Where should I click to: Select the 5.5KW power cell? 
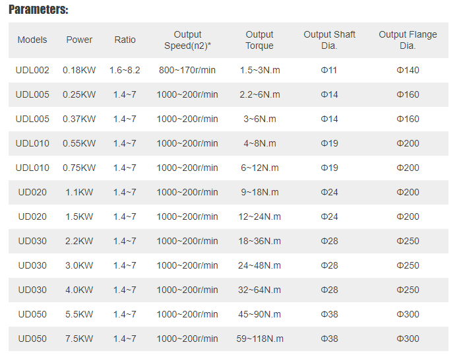click(79, 315)
